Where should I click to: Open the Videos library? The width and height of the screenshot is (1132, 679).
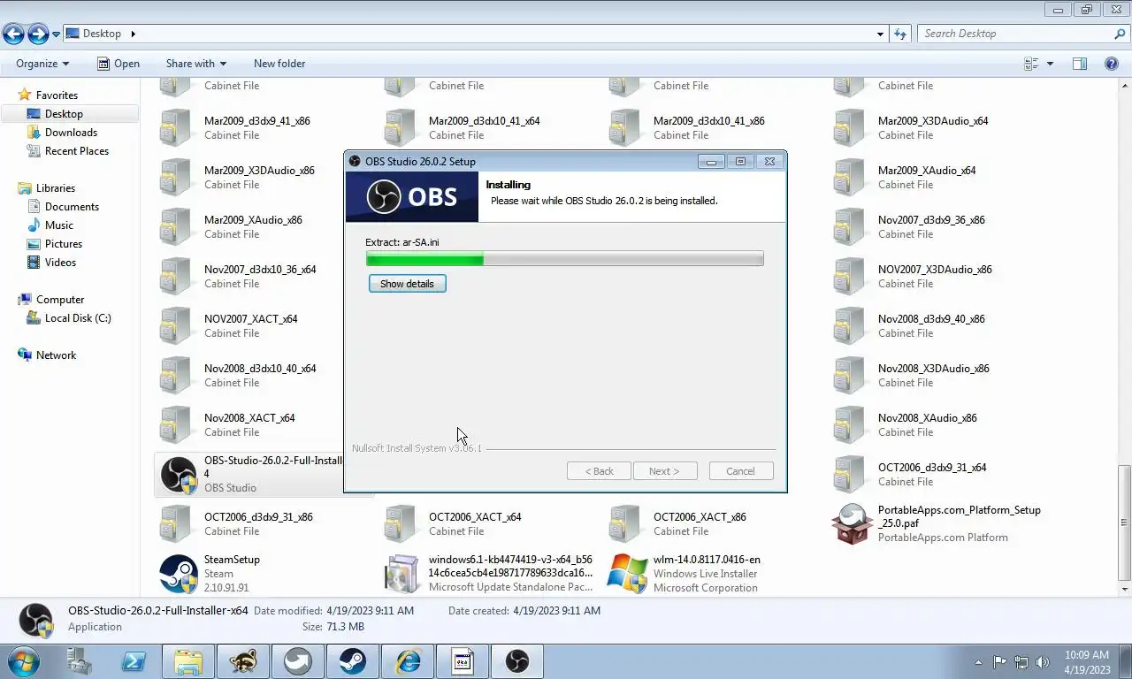(60, 263)
